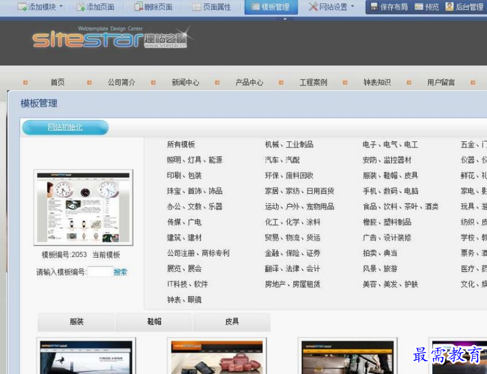487x374 pixels.
Task: Click the 网站初始化 button
Action: pos(65,127)
